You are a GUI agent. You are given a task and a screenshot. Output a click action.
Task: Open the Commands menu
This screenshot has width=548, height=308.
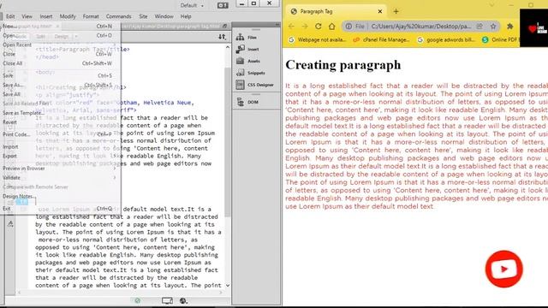pos(119,16)
